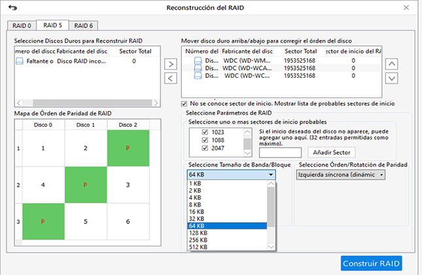Click the 'Disco 1' parity map header

point(86,125)
